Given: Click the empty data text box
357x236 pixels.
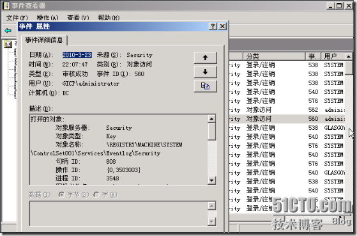Looking at the screenshot, I should click(x=119, y=214).
